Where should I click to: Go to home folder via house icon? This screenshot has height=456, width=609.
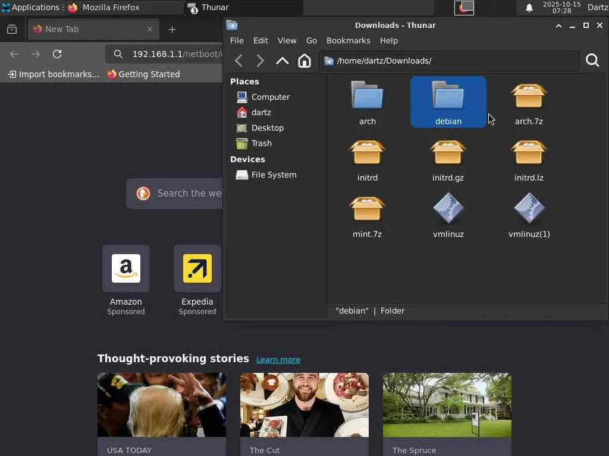pyautogui.click(x=304, y=61)
